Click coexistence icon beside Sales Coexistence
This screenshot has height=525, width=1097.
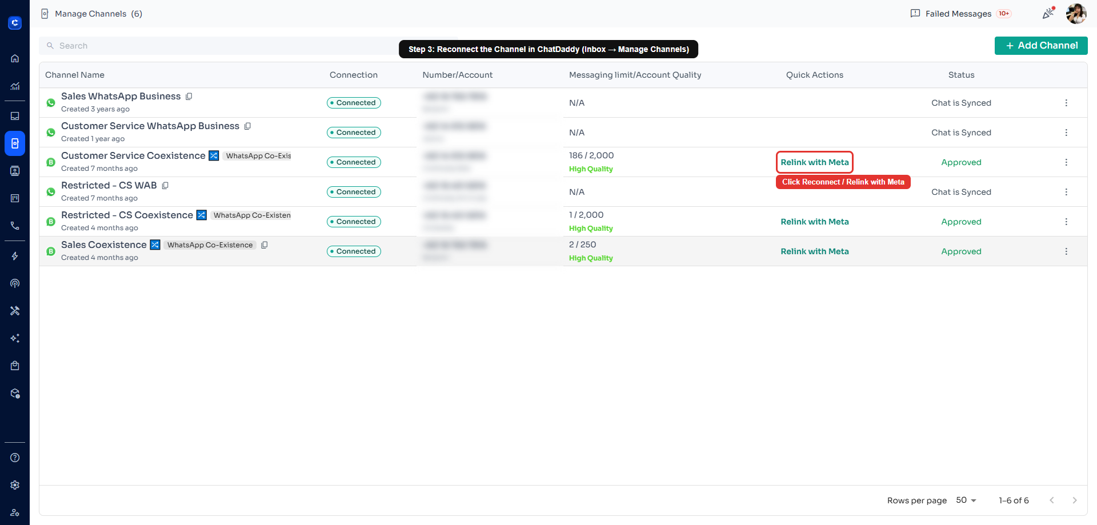point(155,245)
